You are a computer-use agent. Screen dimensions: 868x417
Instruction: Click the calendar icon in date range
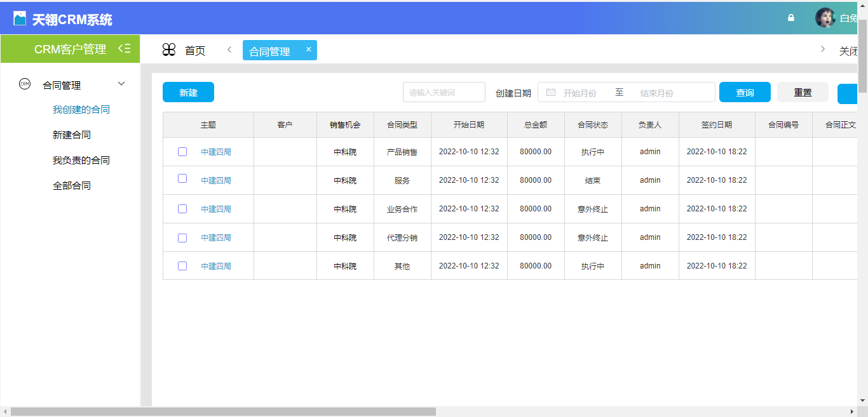[x=551, y=93]
